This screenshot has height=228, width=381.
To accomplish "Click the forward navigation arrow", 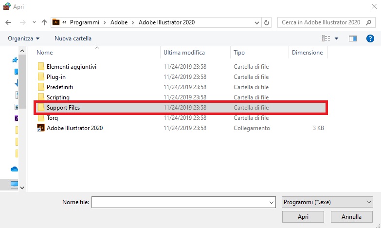I will point(22,22).
